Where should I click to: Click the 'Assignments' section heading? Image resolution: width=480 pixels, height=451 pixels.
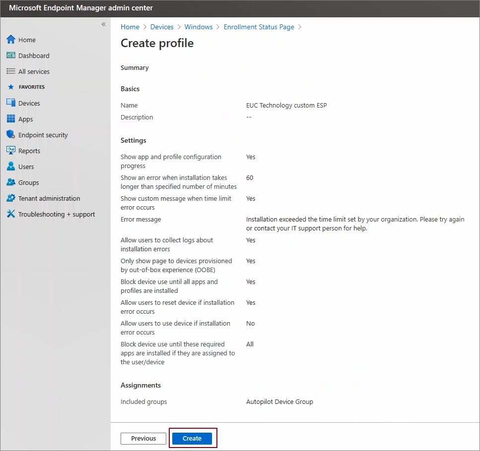pyautogui.click(x=140, y=385)
